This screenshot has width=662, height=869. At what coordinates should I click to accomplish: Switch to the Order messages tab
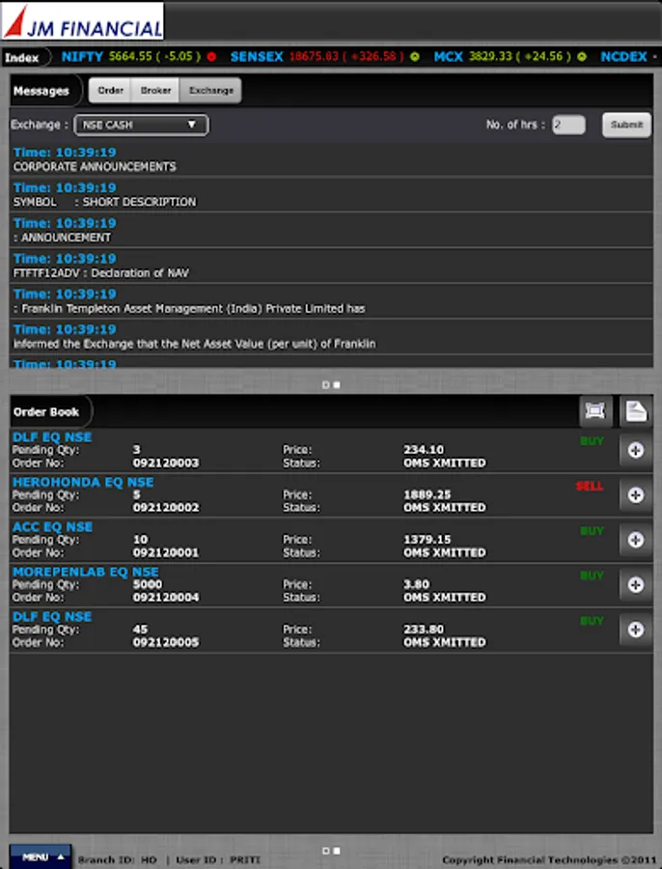click(110, 91)
